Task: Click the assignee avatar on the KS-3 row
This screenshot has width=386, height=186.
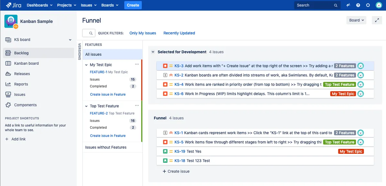Action: click(x=361, y=66)
